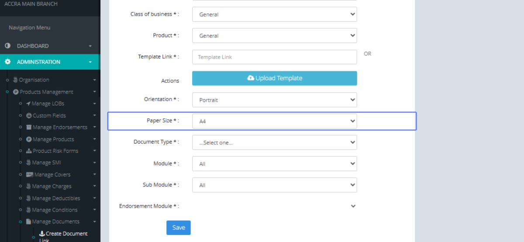Open Manage Products in sidebar
524x242 pixels.
pos(53,139)
